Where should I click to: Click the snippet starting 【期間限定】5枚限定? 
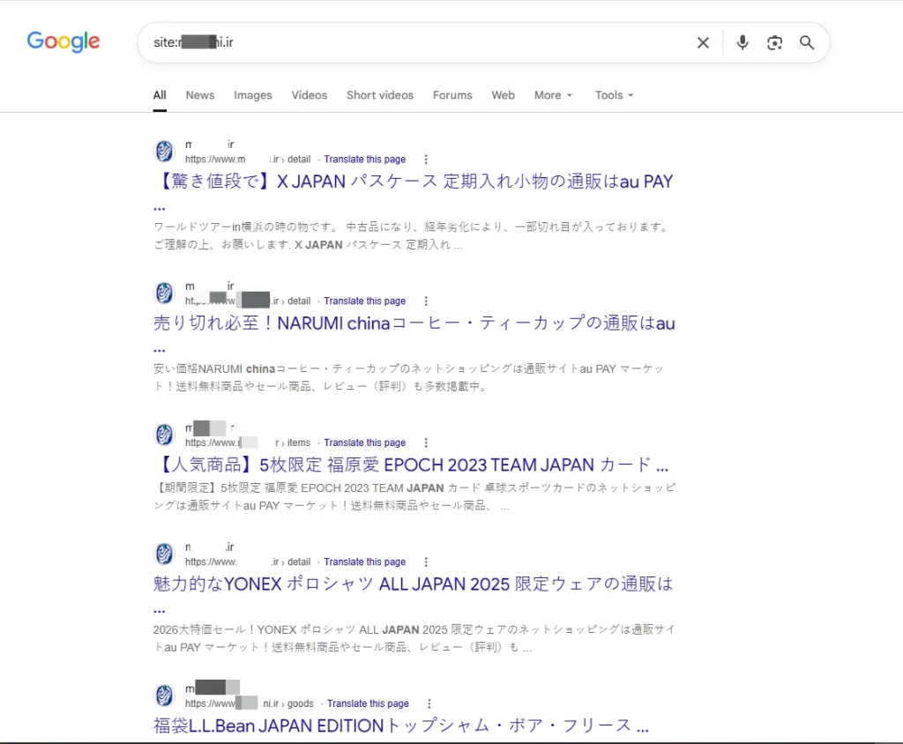pyautogui.click(x=414, y=497)
